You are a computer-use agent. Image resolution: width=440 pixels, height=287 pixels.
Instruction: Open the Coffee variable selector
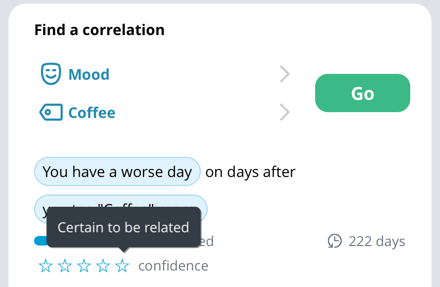pyautogui.click(x=165, y=112)
